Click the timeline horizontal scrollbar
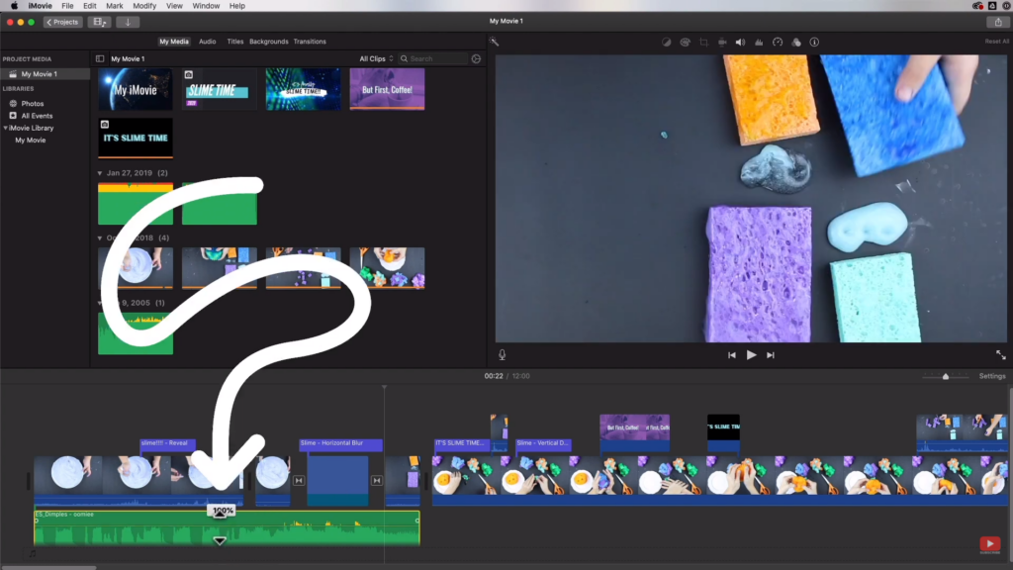This screenshot has height=570, width=1013. click(x=48, y=567)
